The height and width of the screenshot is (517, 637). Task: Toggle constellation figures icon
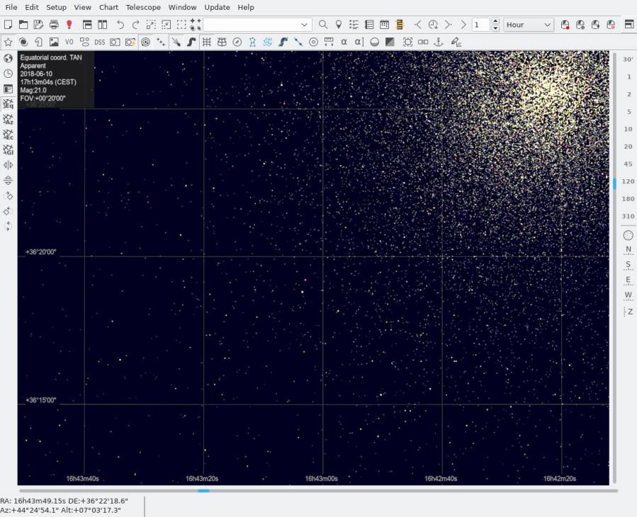tap(252, 42)
